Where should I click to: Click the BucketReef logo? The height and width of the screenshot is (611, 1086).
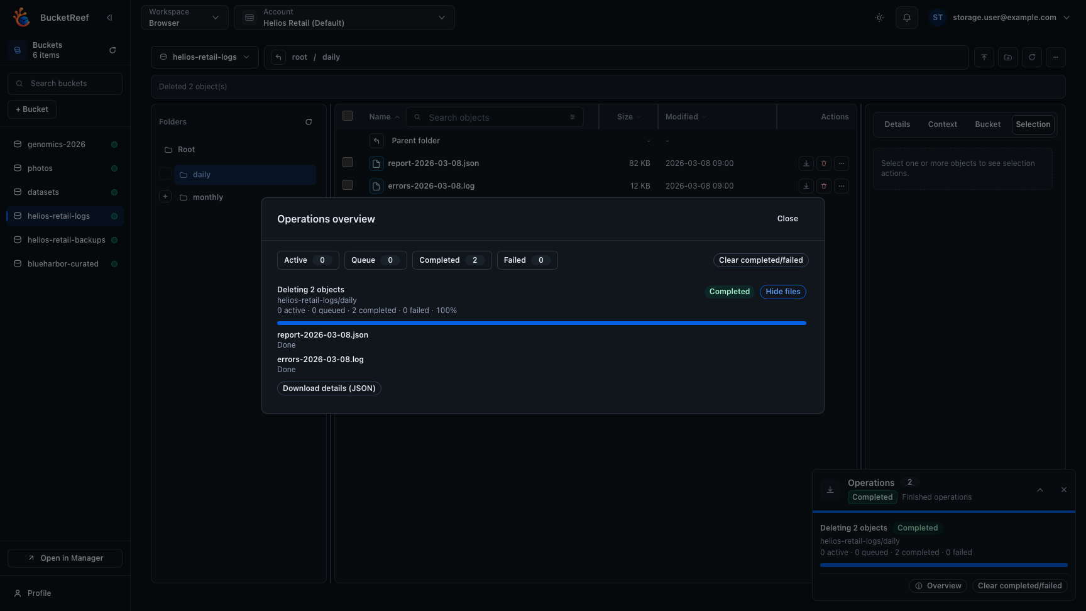click(22, 18)
